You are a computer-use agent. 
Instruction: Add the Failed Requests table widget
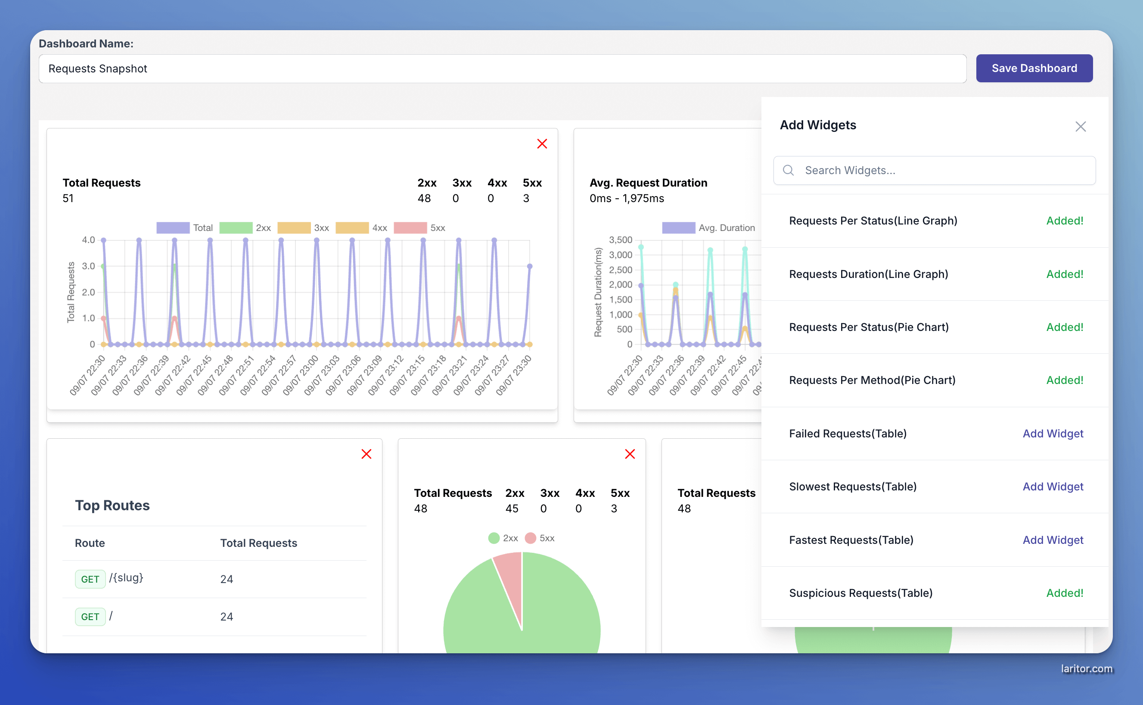pos(1053,434)
